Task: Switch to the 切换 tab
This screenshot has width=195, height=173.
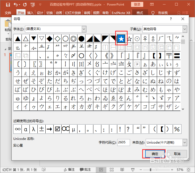Action: pos(50,13)
